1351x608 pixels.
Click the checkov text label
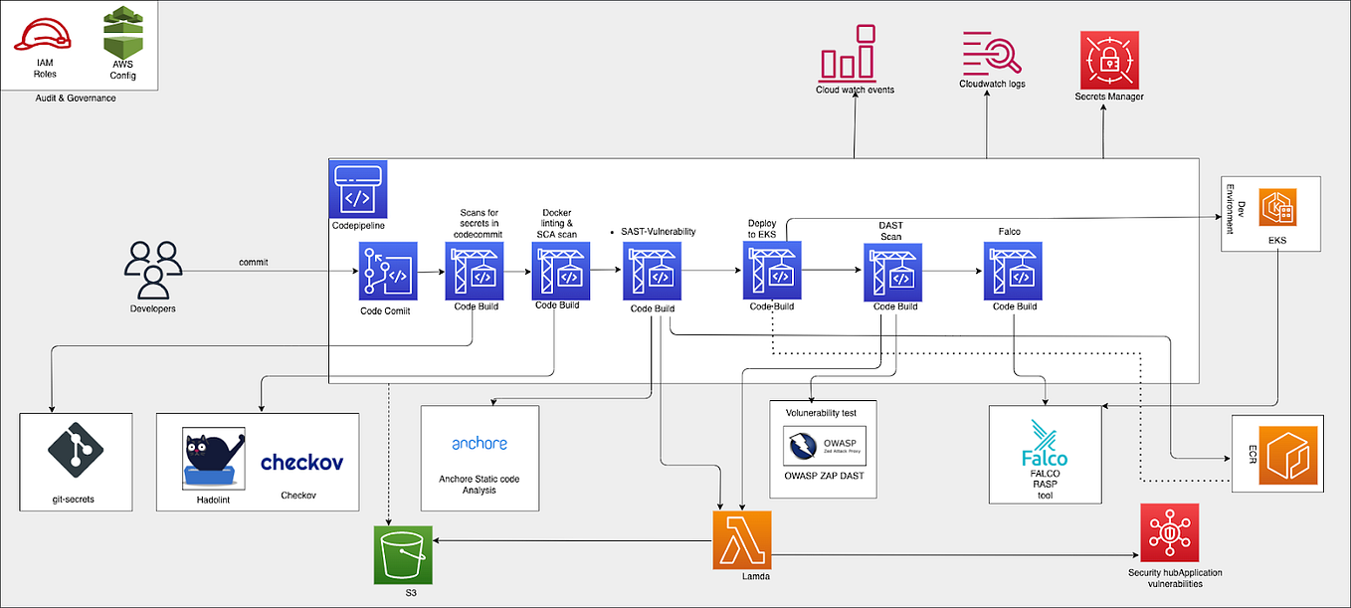pyautogui.click(x=303, y=461)
